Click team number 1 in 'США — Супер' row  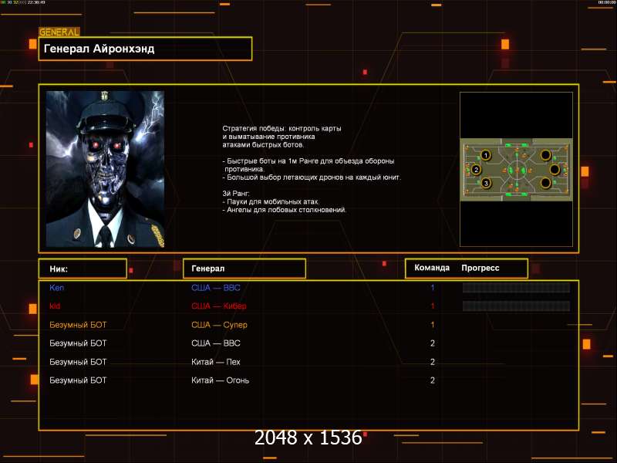click(433, 325)
